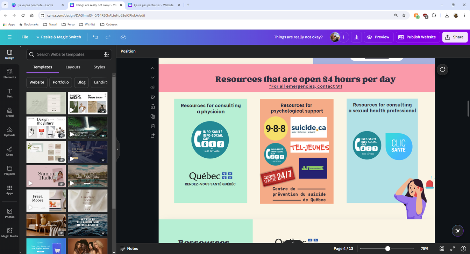Click the Share button
This screenshot has width=470, height=254.
(455, 37)
